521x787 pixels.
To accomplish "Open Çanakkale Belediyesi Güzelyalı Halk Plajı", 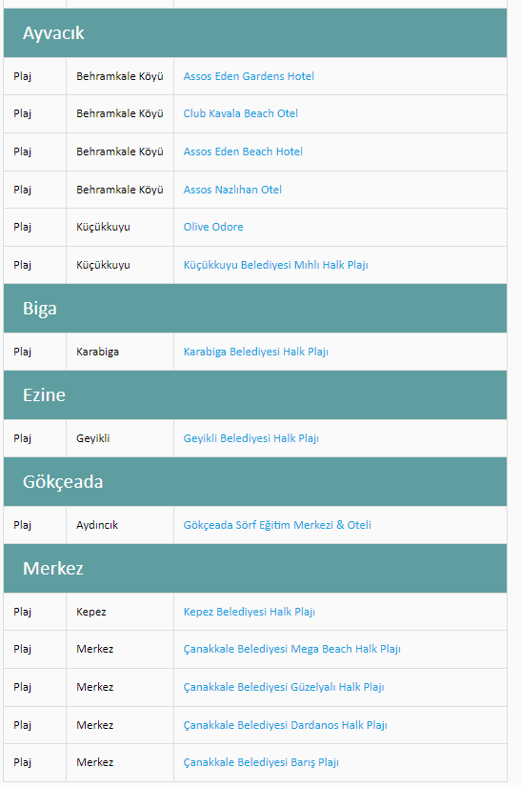I will point(284,687).
